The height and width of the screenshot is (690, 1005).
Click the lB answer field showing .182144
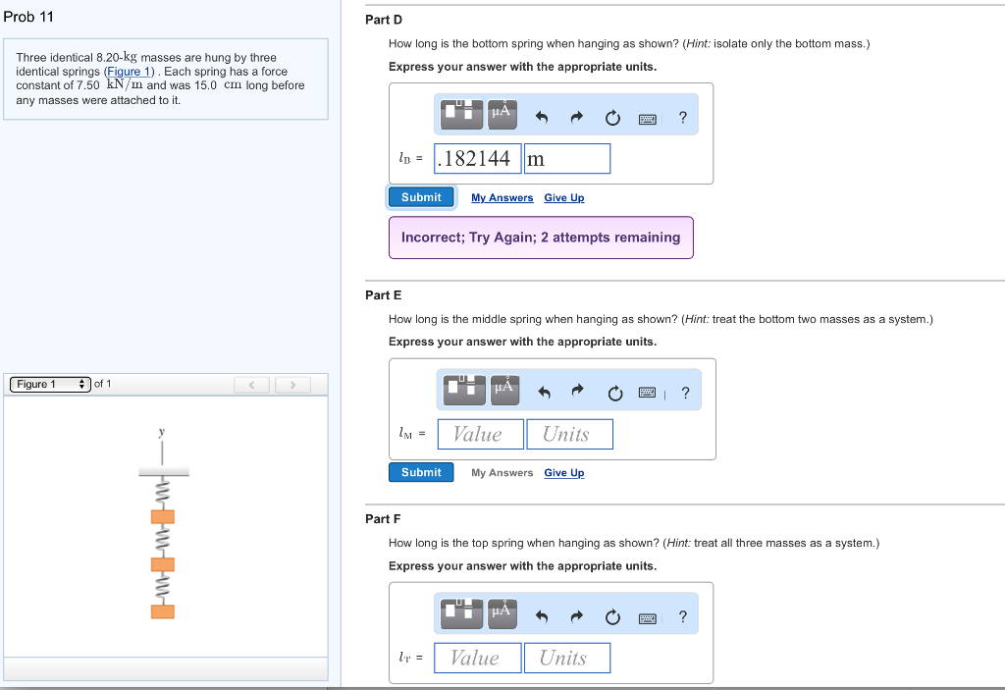point(477,158)
